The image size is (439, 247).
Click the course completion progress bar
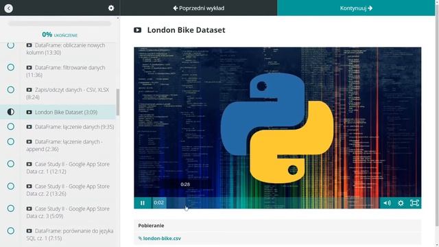[60, 24]
